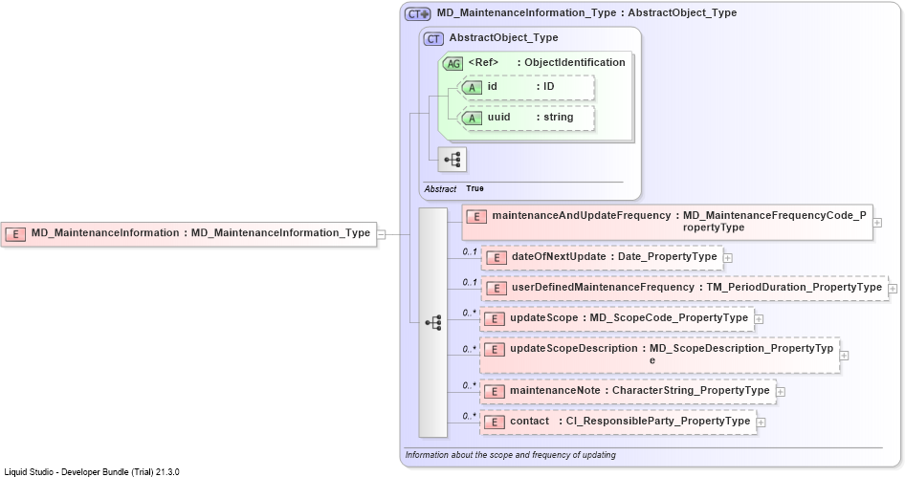Expand the maintenanceNote element
905x477 pixels.
click(x=781, y=392)
